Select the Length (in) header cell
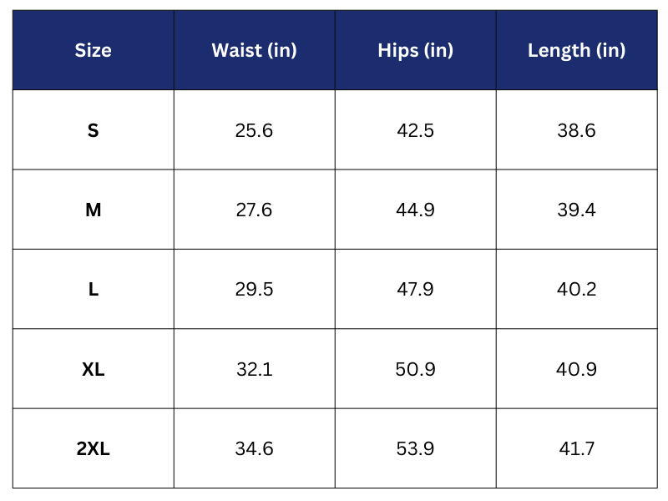Image resolution: width=668 pixels, height=501 pixels. tap(576, 50)
